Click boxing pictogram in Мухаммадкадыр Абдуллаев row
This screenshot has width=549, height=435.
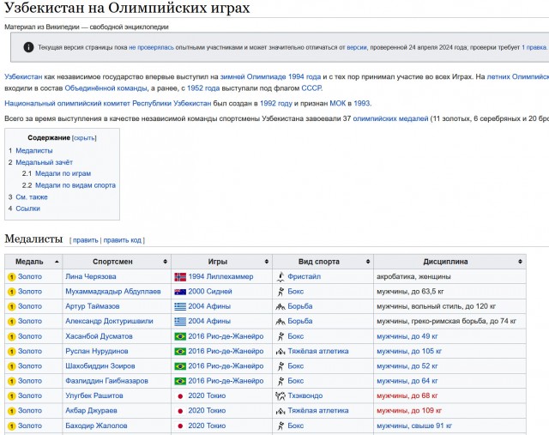tap(281, 292)
